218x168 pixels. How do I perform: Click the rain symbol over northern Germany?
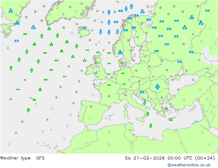click(x=123, y=73)
